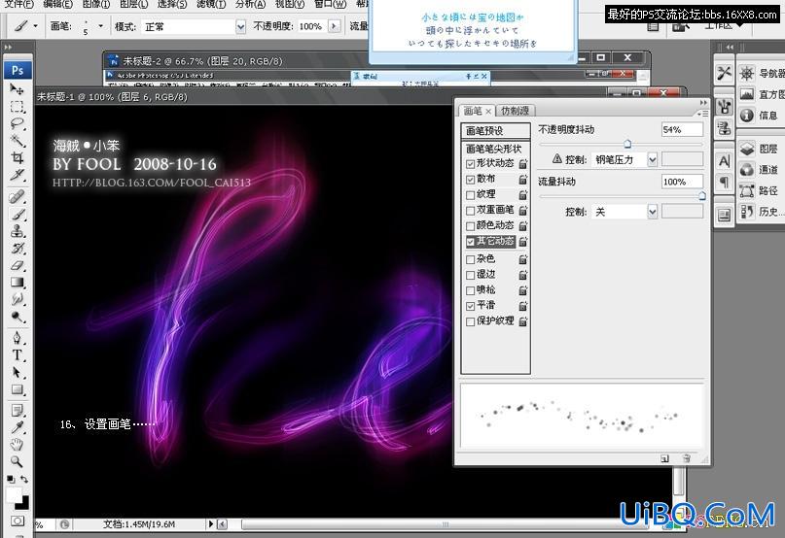This screenshot has height=538, width=785.
Task: Switch to 画笔 tab
Action: point(473,111)
